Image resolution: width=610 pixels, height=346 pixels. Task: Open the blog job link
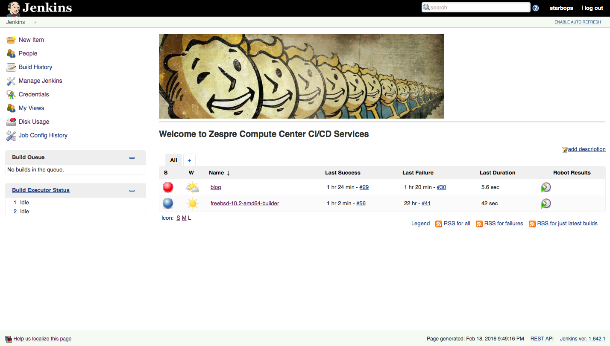pyautogui.click(x=216, y=187)
